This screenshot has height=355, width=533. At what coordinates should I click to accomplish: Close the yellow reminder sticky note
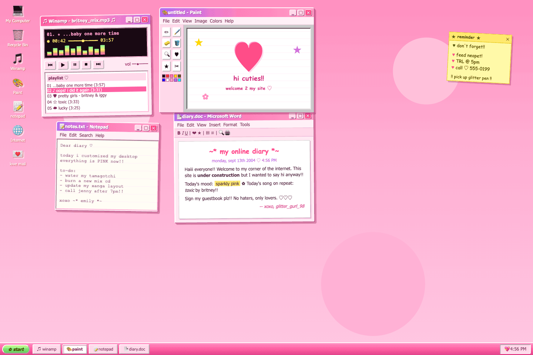coord(507,39)
